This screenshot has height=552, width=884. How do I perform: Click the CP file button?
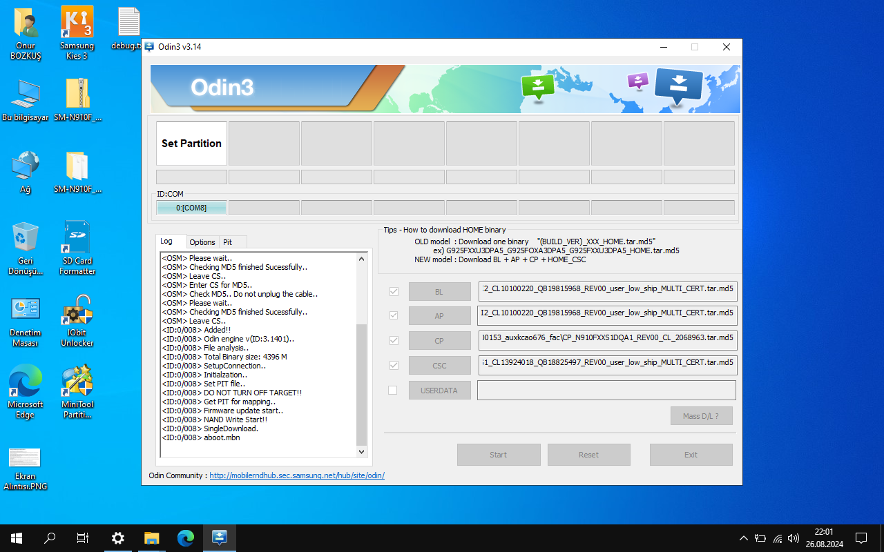440,341
